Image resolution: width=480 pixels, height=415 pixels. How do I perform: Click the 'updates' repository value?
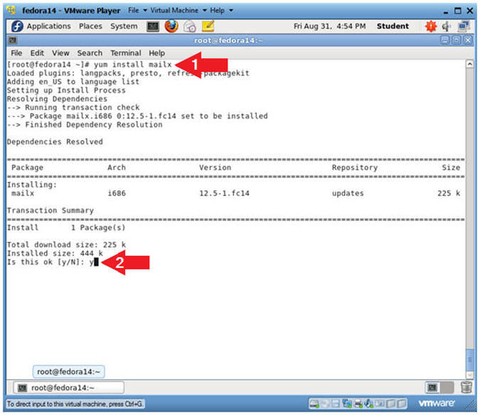(x=348, y=193)
